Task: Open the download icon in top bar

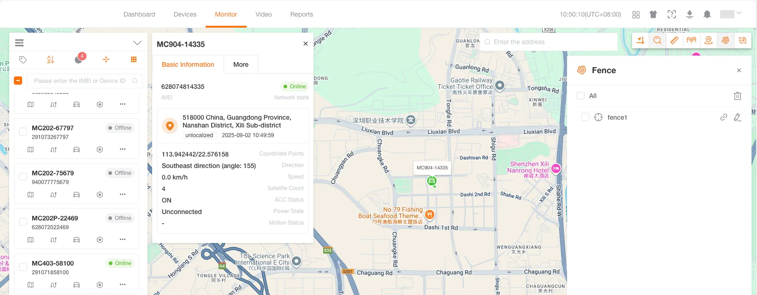Action: pyautogui.click(x=690, y=15)
